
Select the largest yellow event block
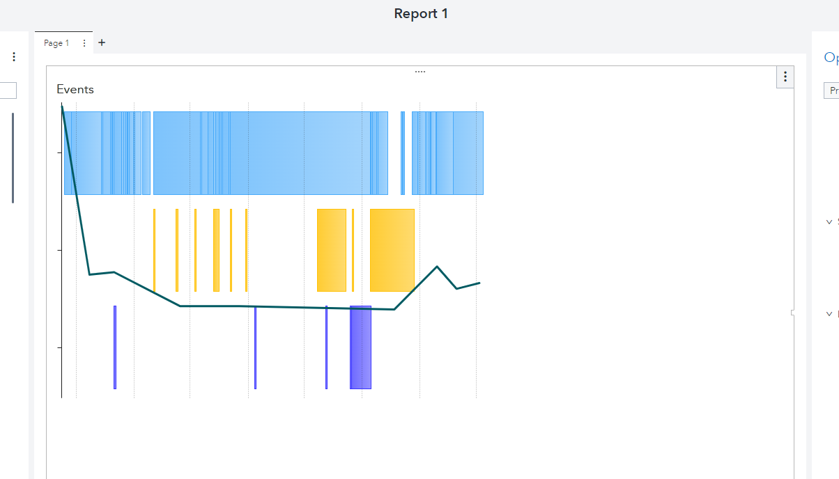tap(392, 249)
